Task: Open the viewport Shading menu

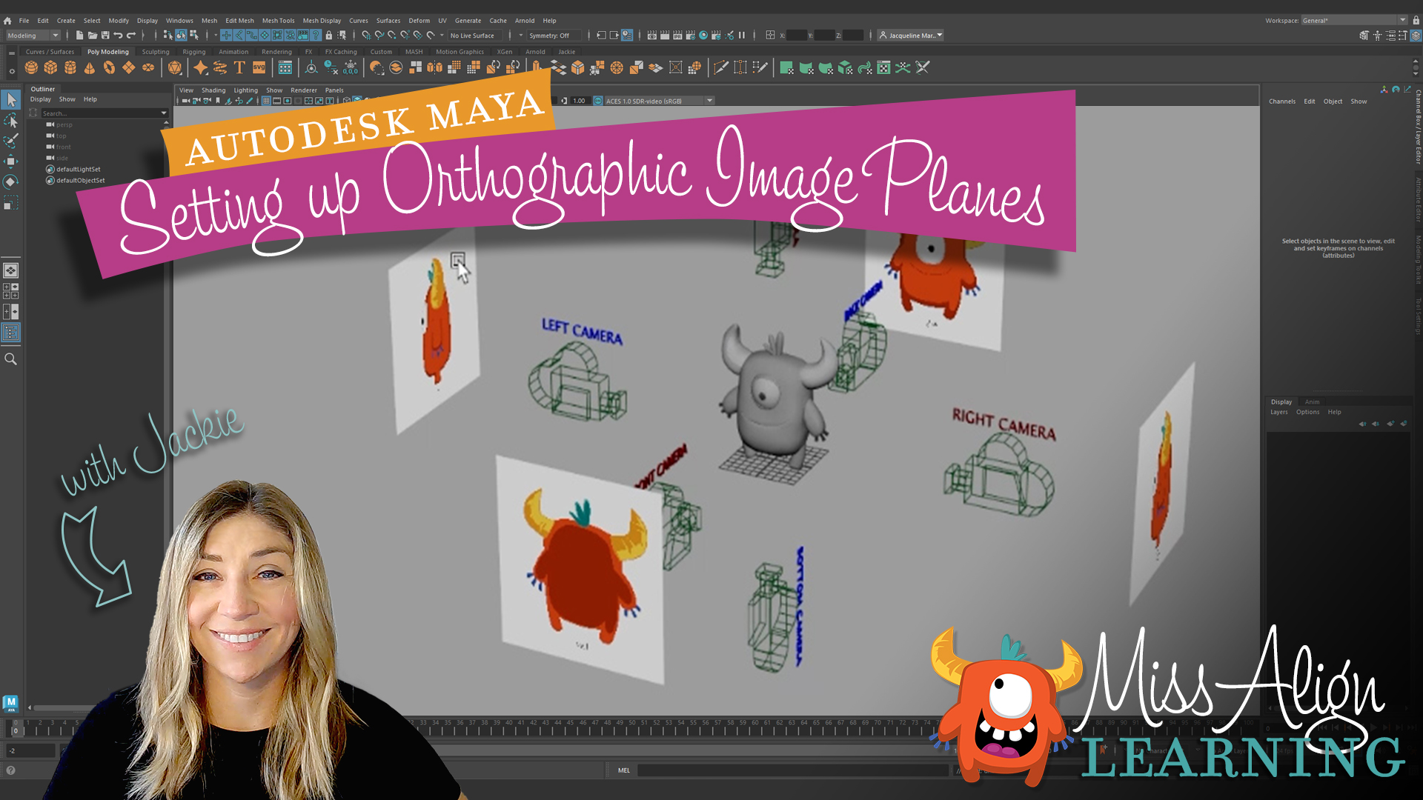Action: (x=213, y=90)
